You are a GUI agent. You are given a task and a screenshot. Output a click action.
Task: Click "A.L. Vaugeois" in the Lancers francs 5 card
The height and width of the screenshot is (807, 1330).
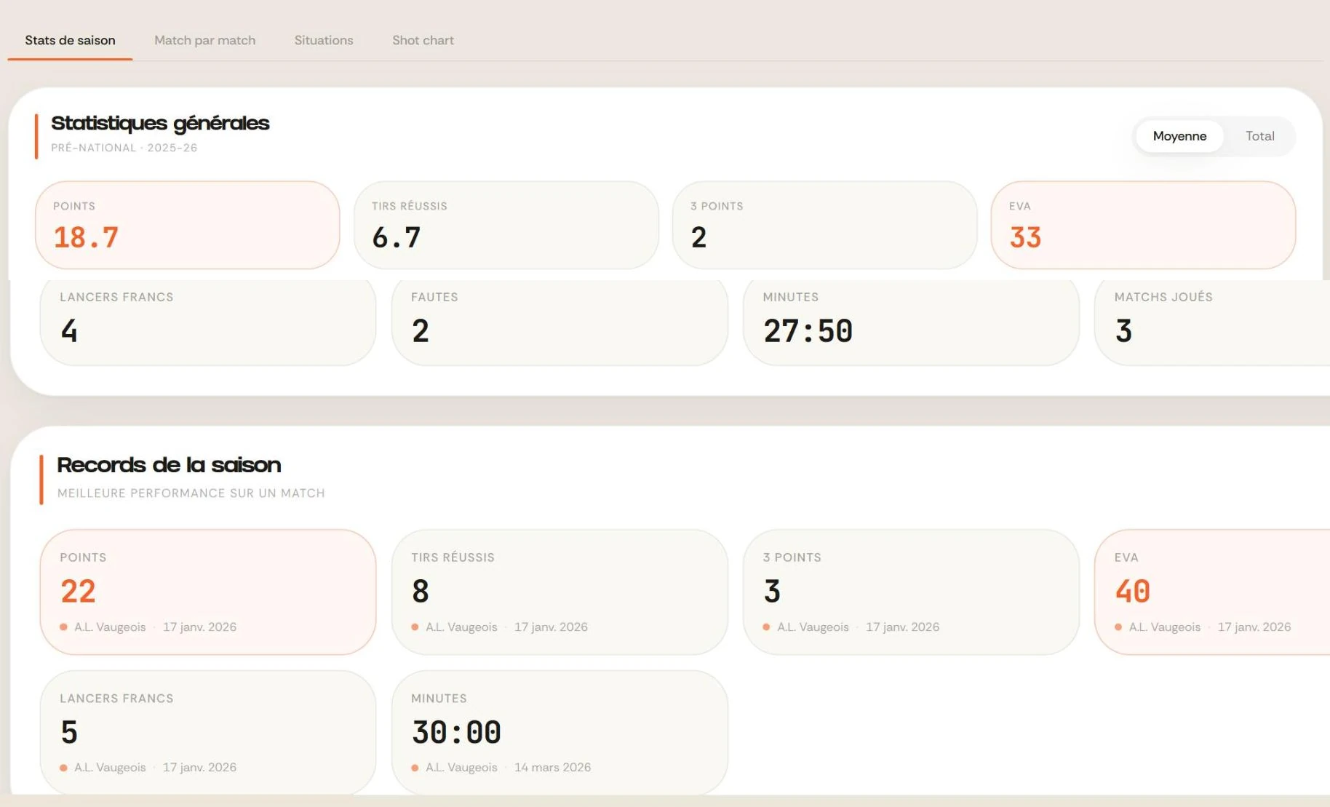pyautogui.click(x=110, y=767)
